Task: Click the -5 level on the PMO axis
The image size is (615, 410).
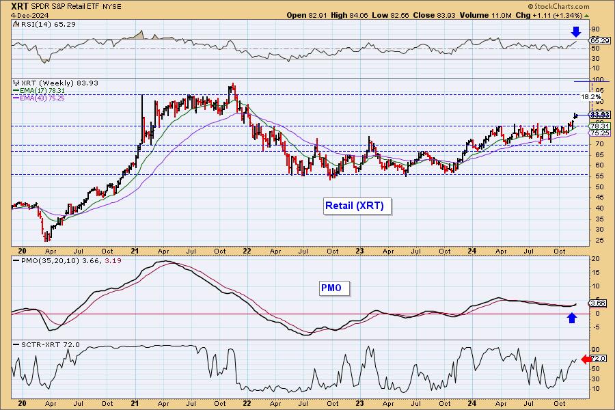Action: [595, 327]
